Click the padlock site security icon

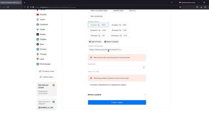28,7
